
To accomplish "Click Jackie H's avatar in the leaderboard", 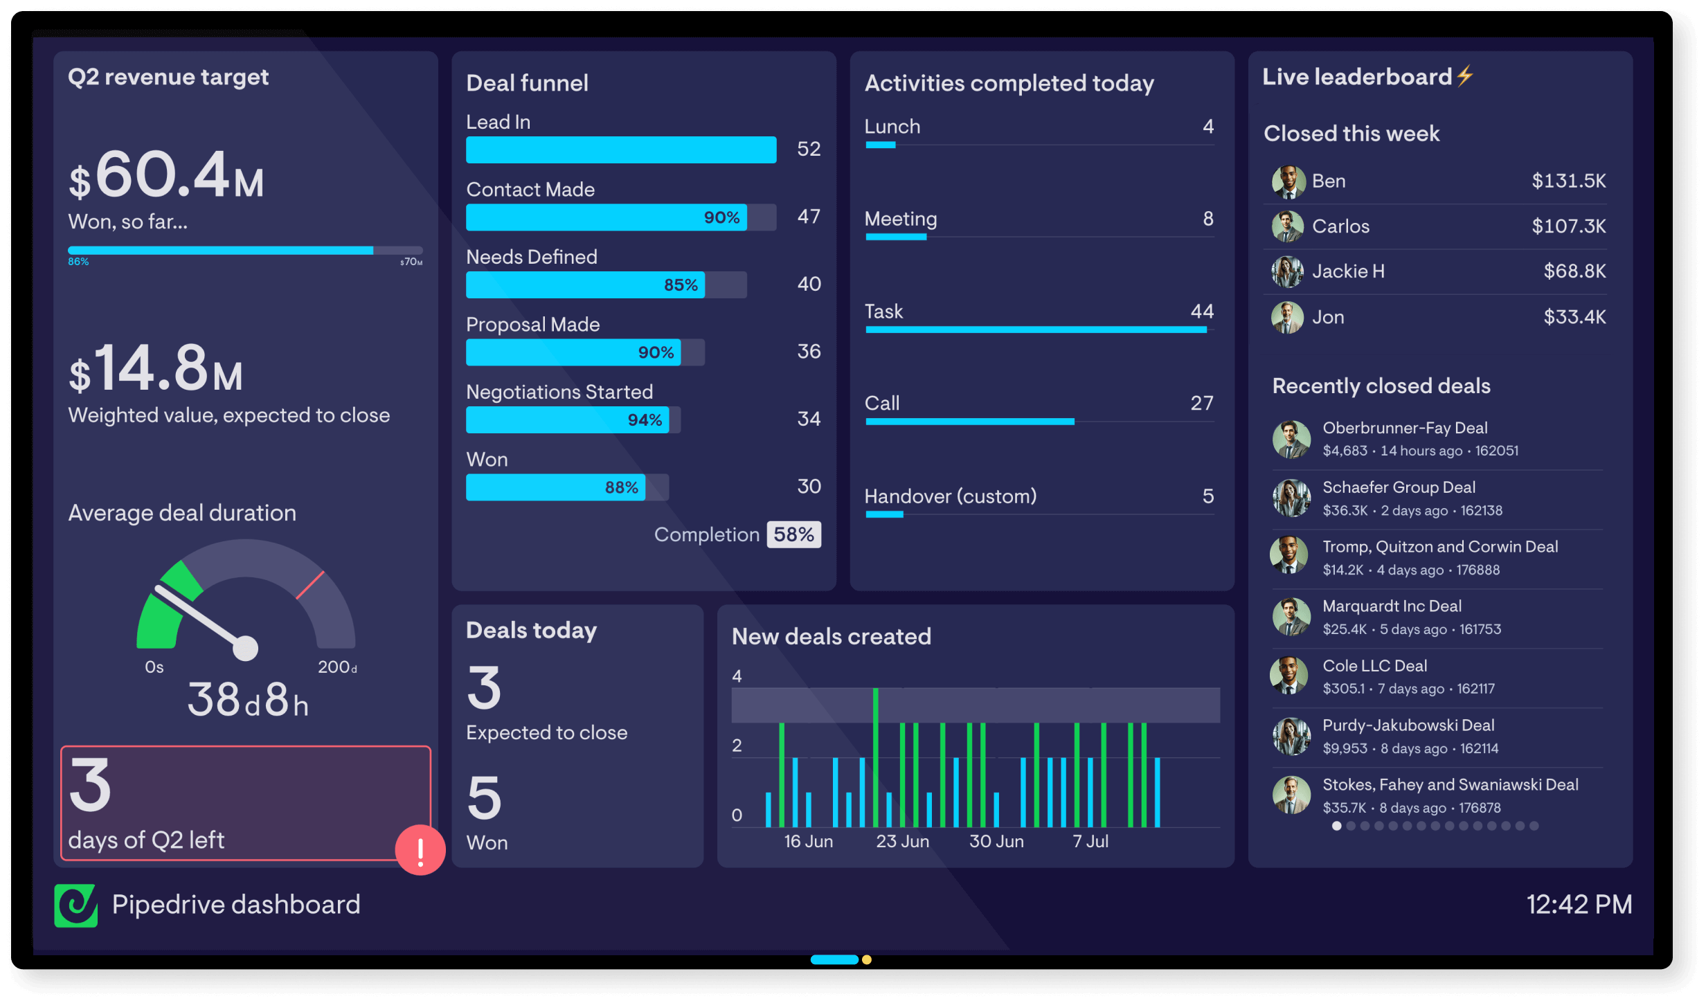I will 1288,271.
